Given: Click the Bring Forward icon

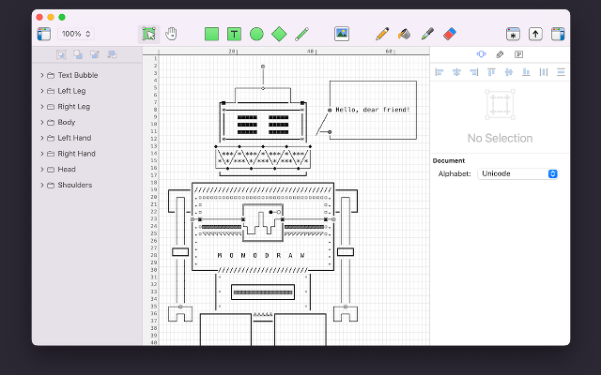Looking at the screenshot, I should [x=95, y=54].
